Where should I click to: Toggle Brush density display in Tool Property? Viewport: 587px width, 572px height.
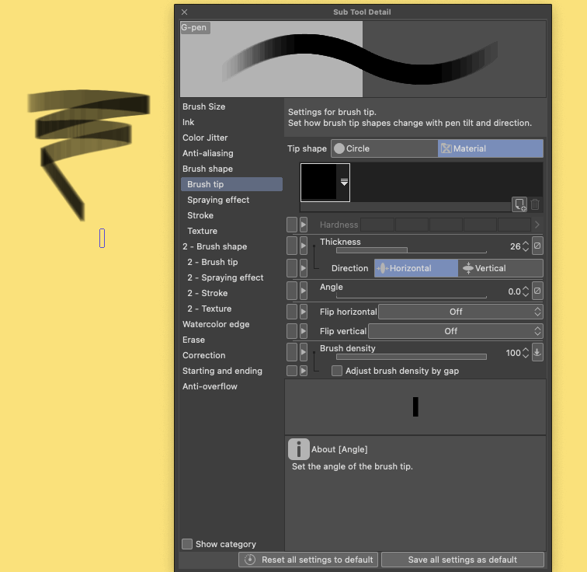click(292, 352)
